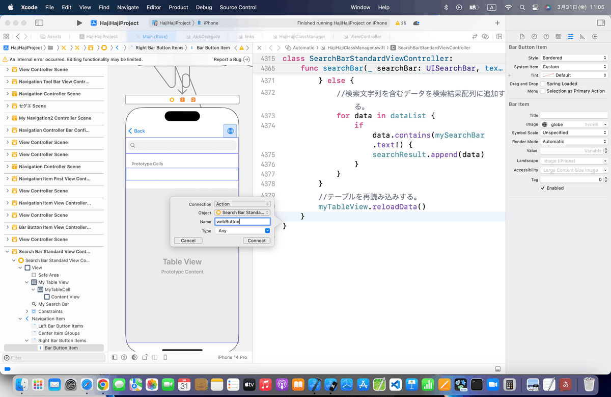
Task: Switch to the AppDelegate tab
Action: click(203, 37)
